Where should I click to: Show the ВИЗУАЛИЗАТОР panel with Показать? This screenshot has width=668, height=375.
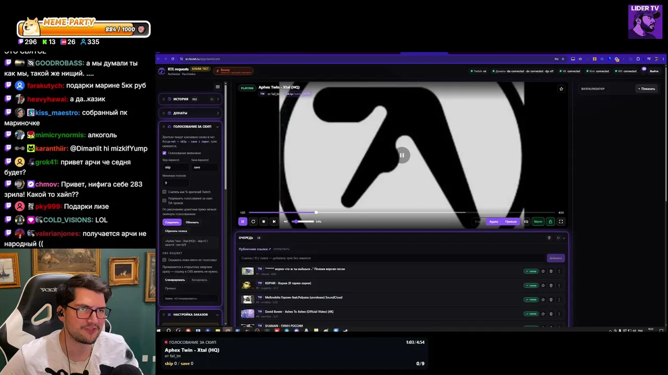[x=646, y=89]
